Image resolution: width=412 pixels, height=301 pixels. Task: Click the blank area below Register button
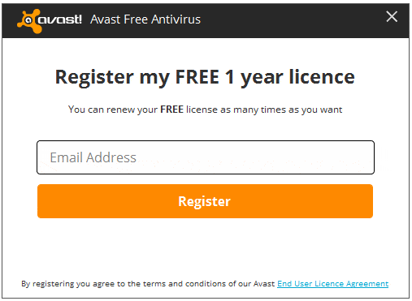pyautogui.click(x=205, y=247)
